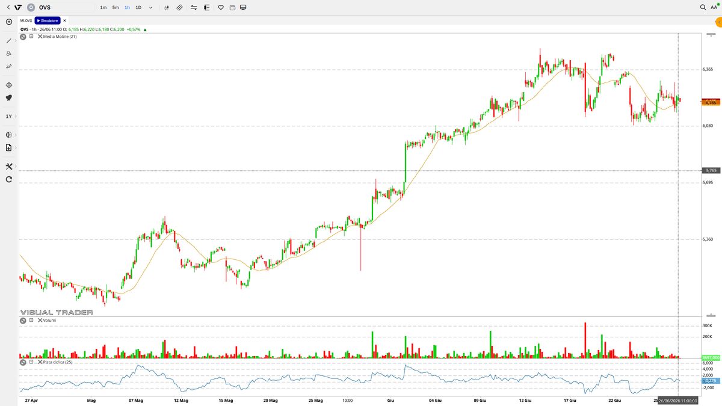
Task: Click the +0,57% change value
Action: click(x=135, y=29)
